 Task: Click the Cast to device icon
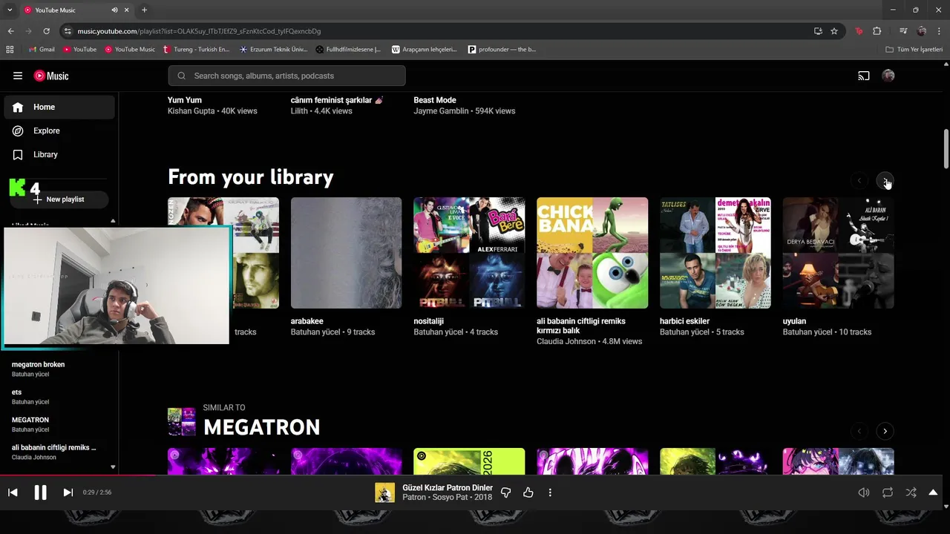pyautogui.click(x=864, y=76)
